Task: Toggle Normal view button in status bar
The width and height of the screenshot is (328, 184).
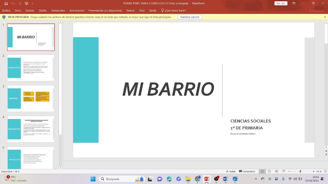Action: [x=262, y=171]
